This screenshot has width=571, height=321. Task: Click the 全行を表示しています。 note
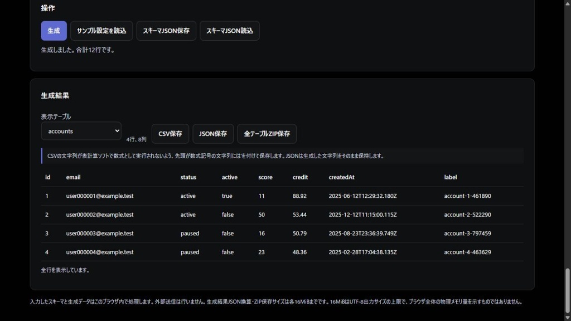point(66,270)
